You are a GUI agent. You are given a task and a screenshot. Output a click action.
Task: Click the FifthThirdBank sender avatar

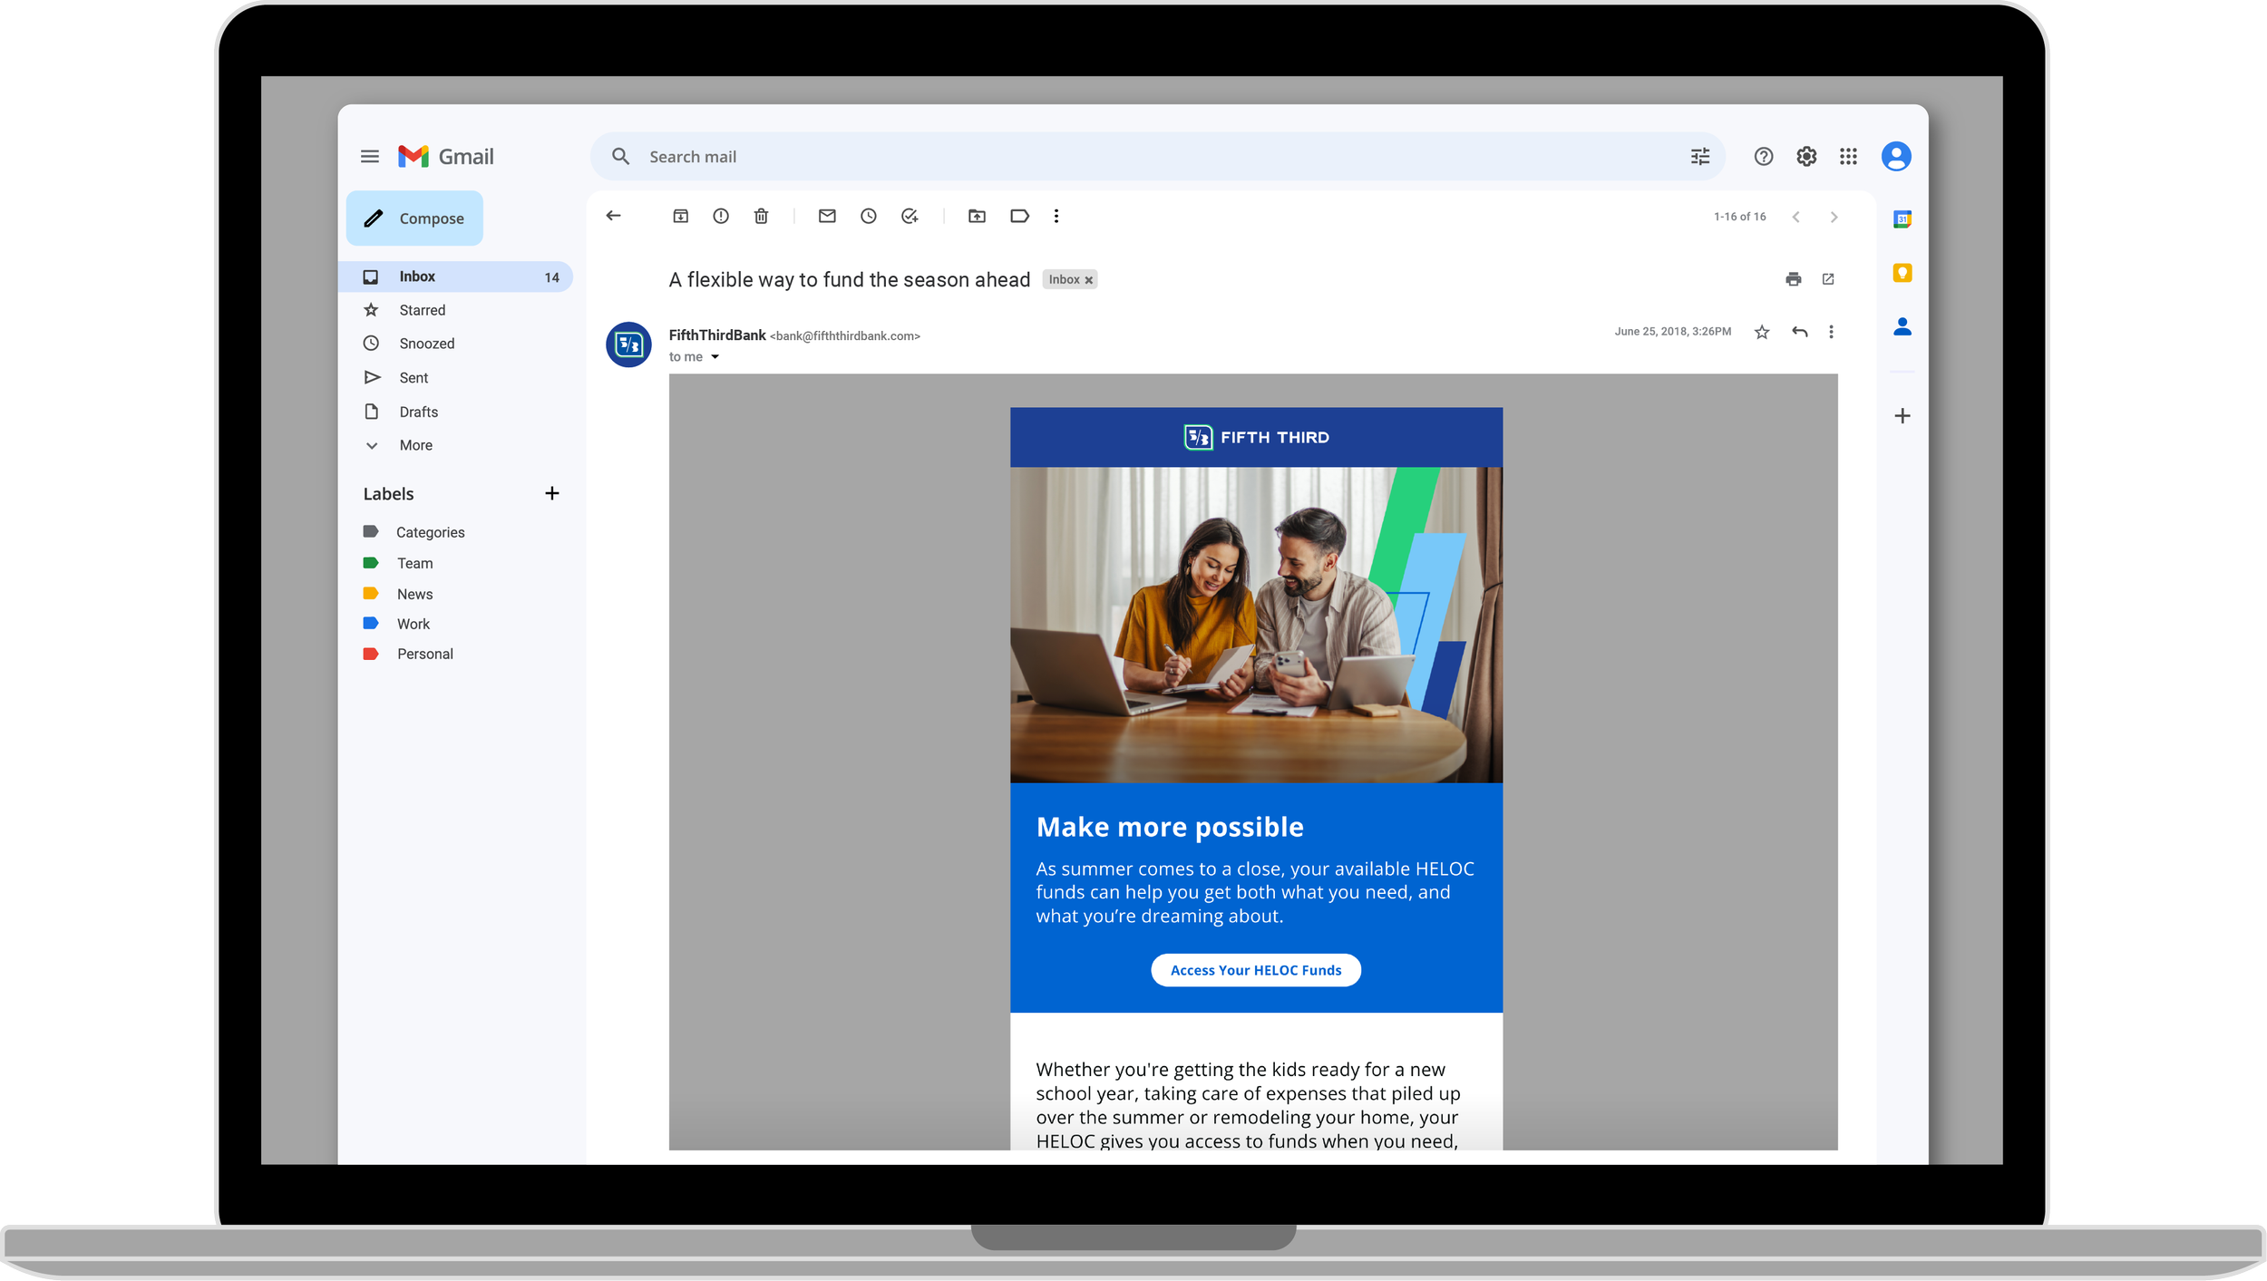point(628,345)
